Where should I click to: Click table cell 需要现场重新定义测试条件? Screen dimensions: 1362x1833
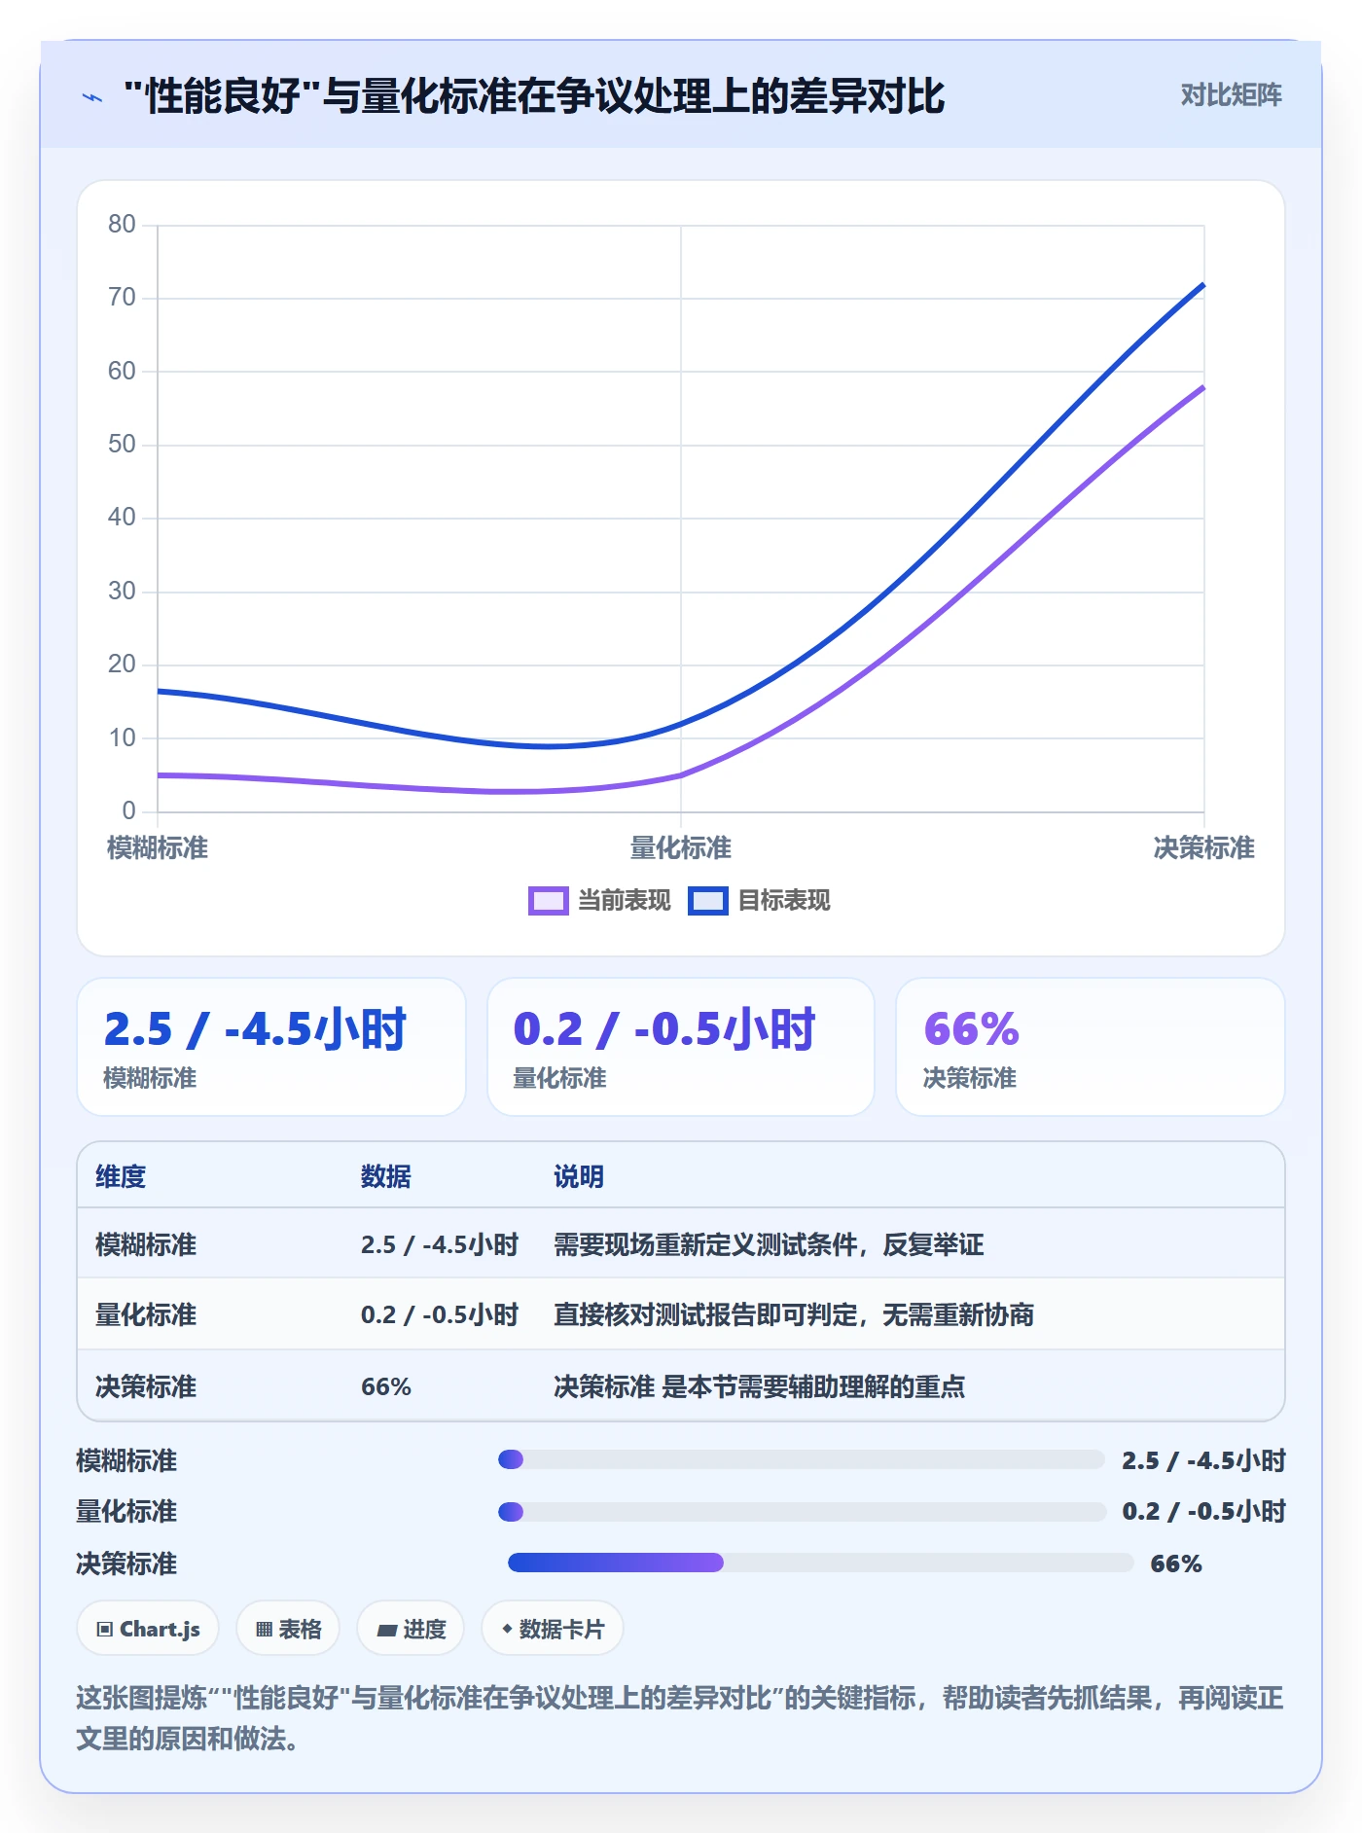(769, 1245)
